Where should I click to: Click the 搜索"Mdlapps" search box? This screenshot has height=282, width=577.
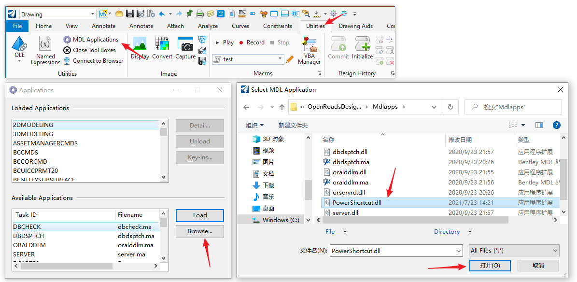[x=513, y=107]
